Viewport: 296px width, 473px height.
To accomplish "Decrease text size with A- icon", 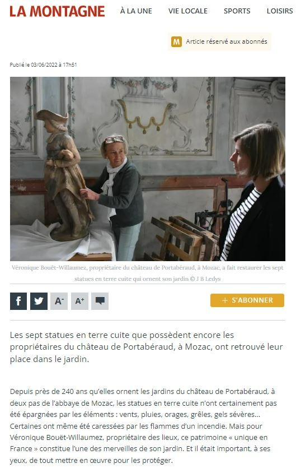I will [x=59, y=301].
